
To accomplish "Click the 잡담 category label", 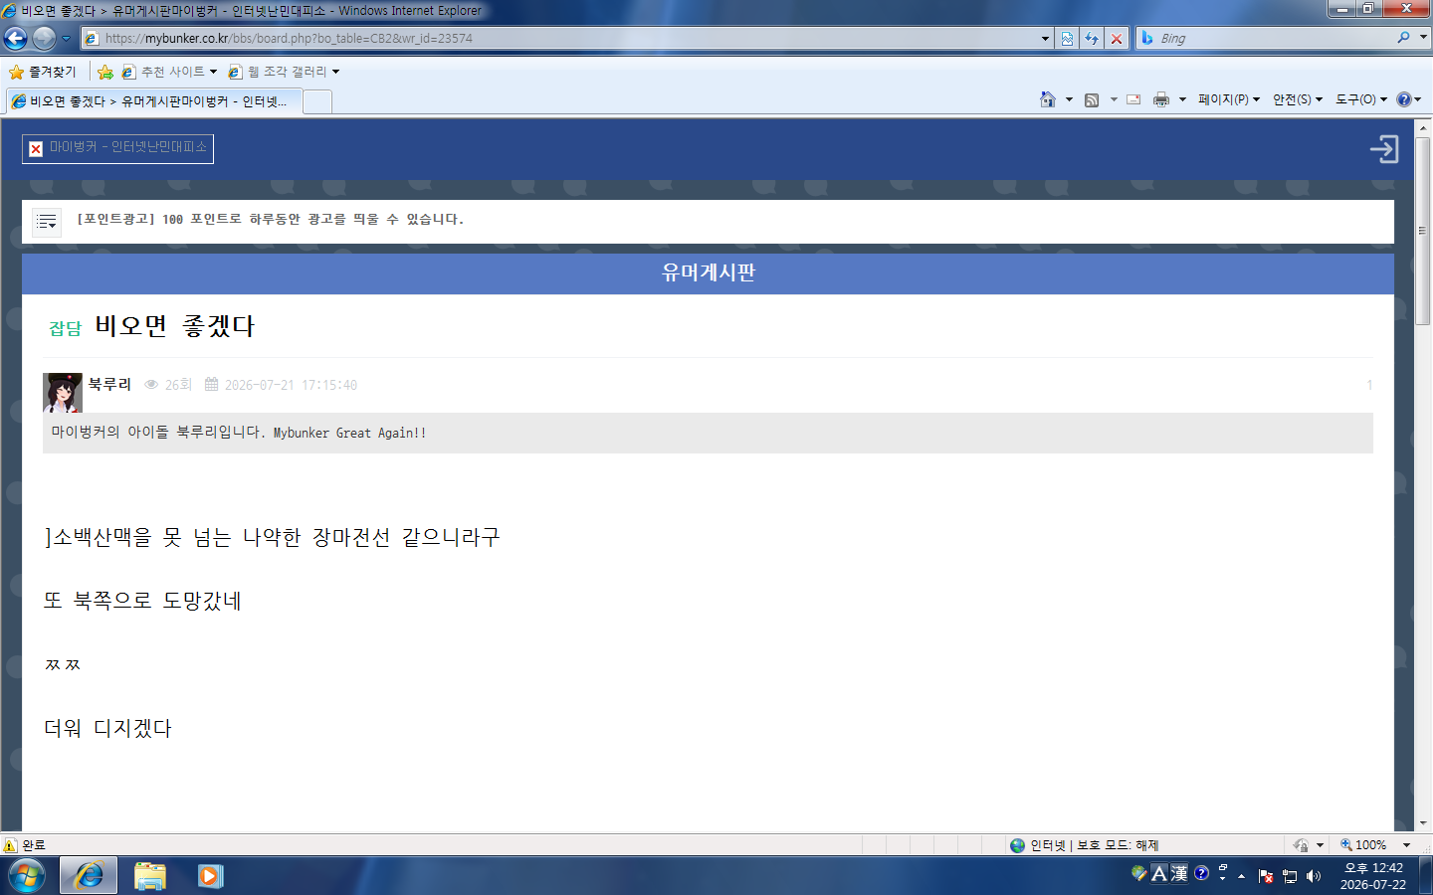I will click(x=66, y=328).
